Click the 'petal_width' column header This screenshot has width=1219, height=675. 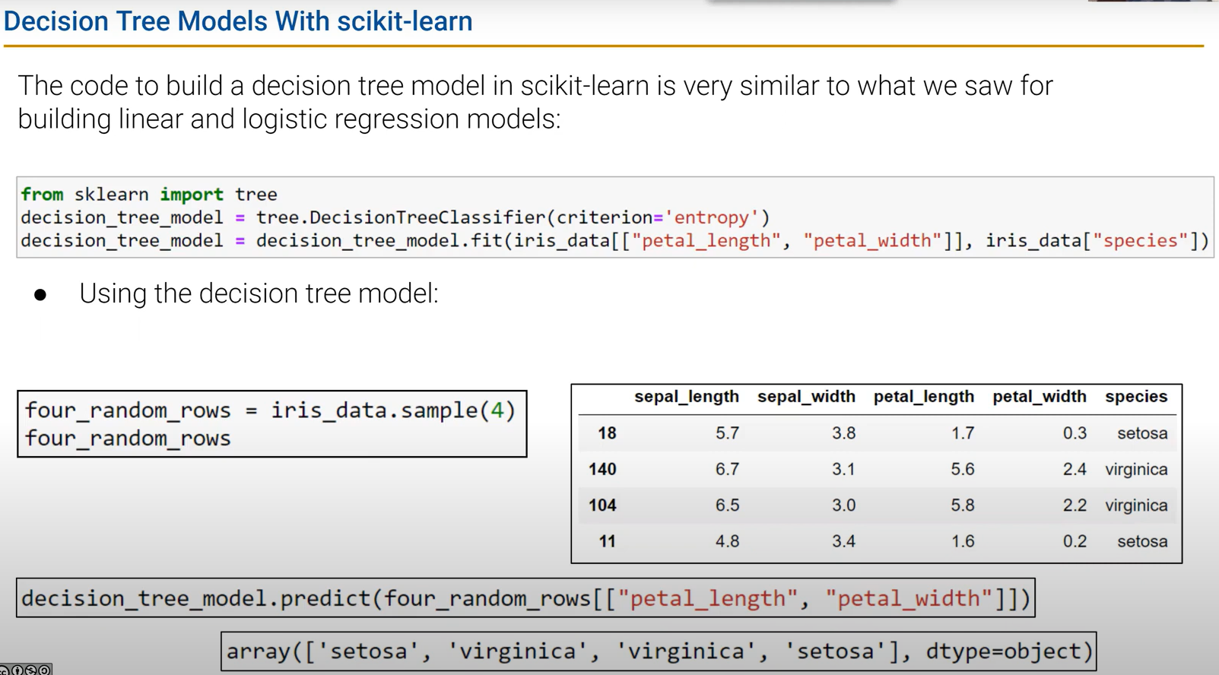pyautogui.click(x=1039, y=397)
